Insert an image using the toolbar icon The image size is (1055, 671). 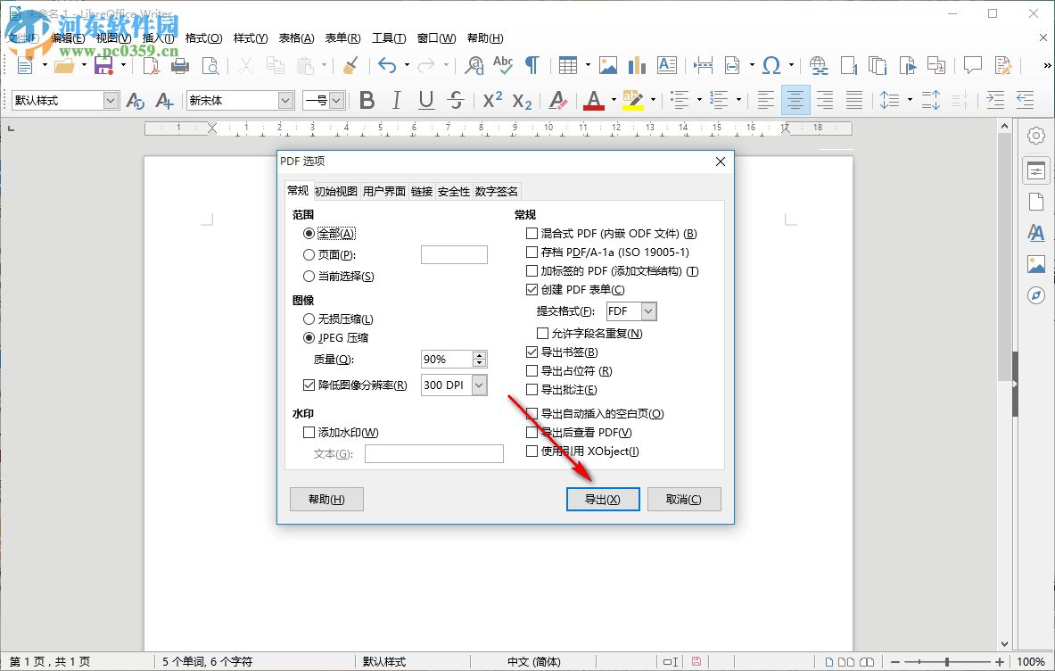click(x=608, y=65)
